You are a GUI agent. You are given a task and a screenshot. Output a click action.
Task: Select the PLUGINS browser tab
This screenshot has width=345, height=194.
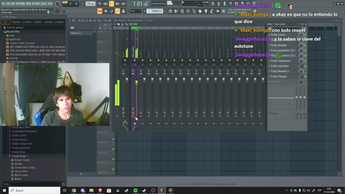pyautogui.click(x=27, y=22)
